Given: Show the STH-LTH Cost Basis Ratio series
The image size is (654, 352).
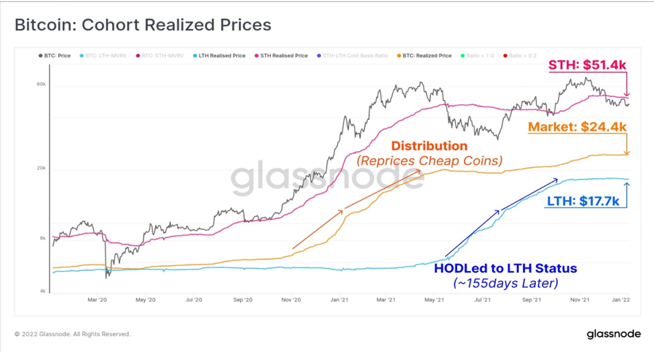Looking at the screenshot, I should pyautogui.click(x=353, y=56).
